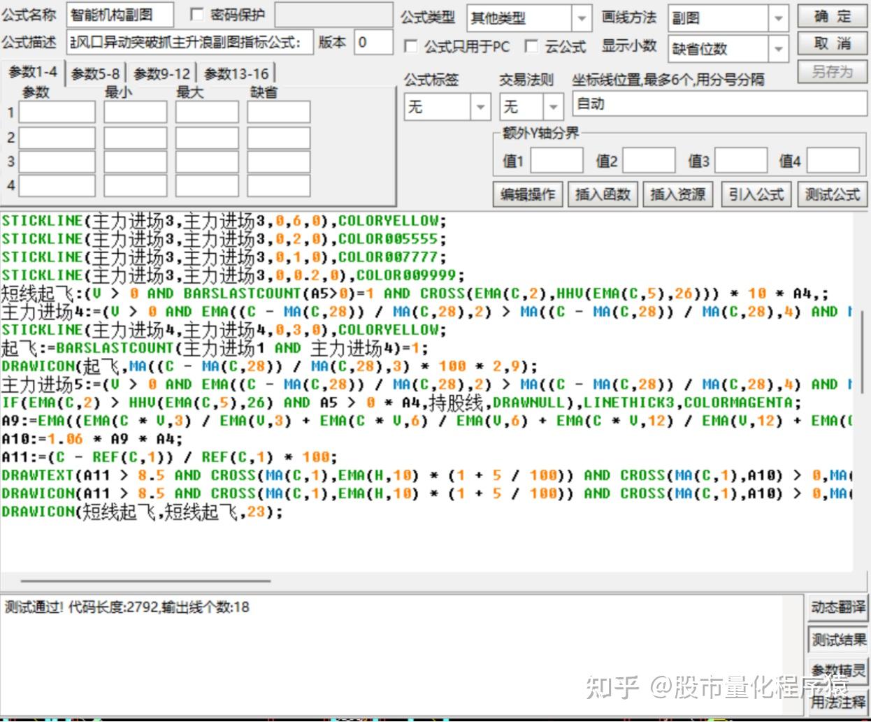Screen dimensions: 871x722
Task: Open the 动态翻译 side tab
Action: 837,607
